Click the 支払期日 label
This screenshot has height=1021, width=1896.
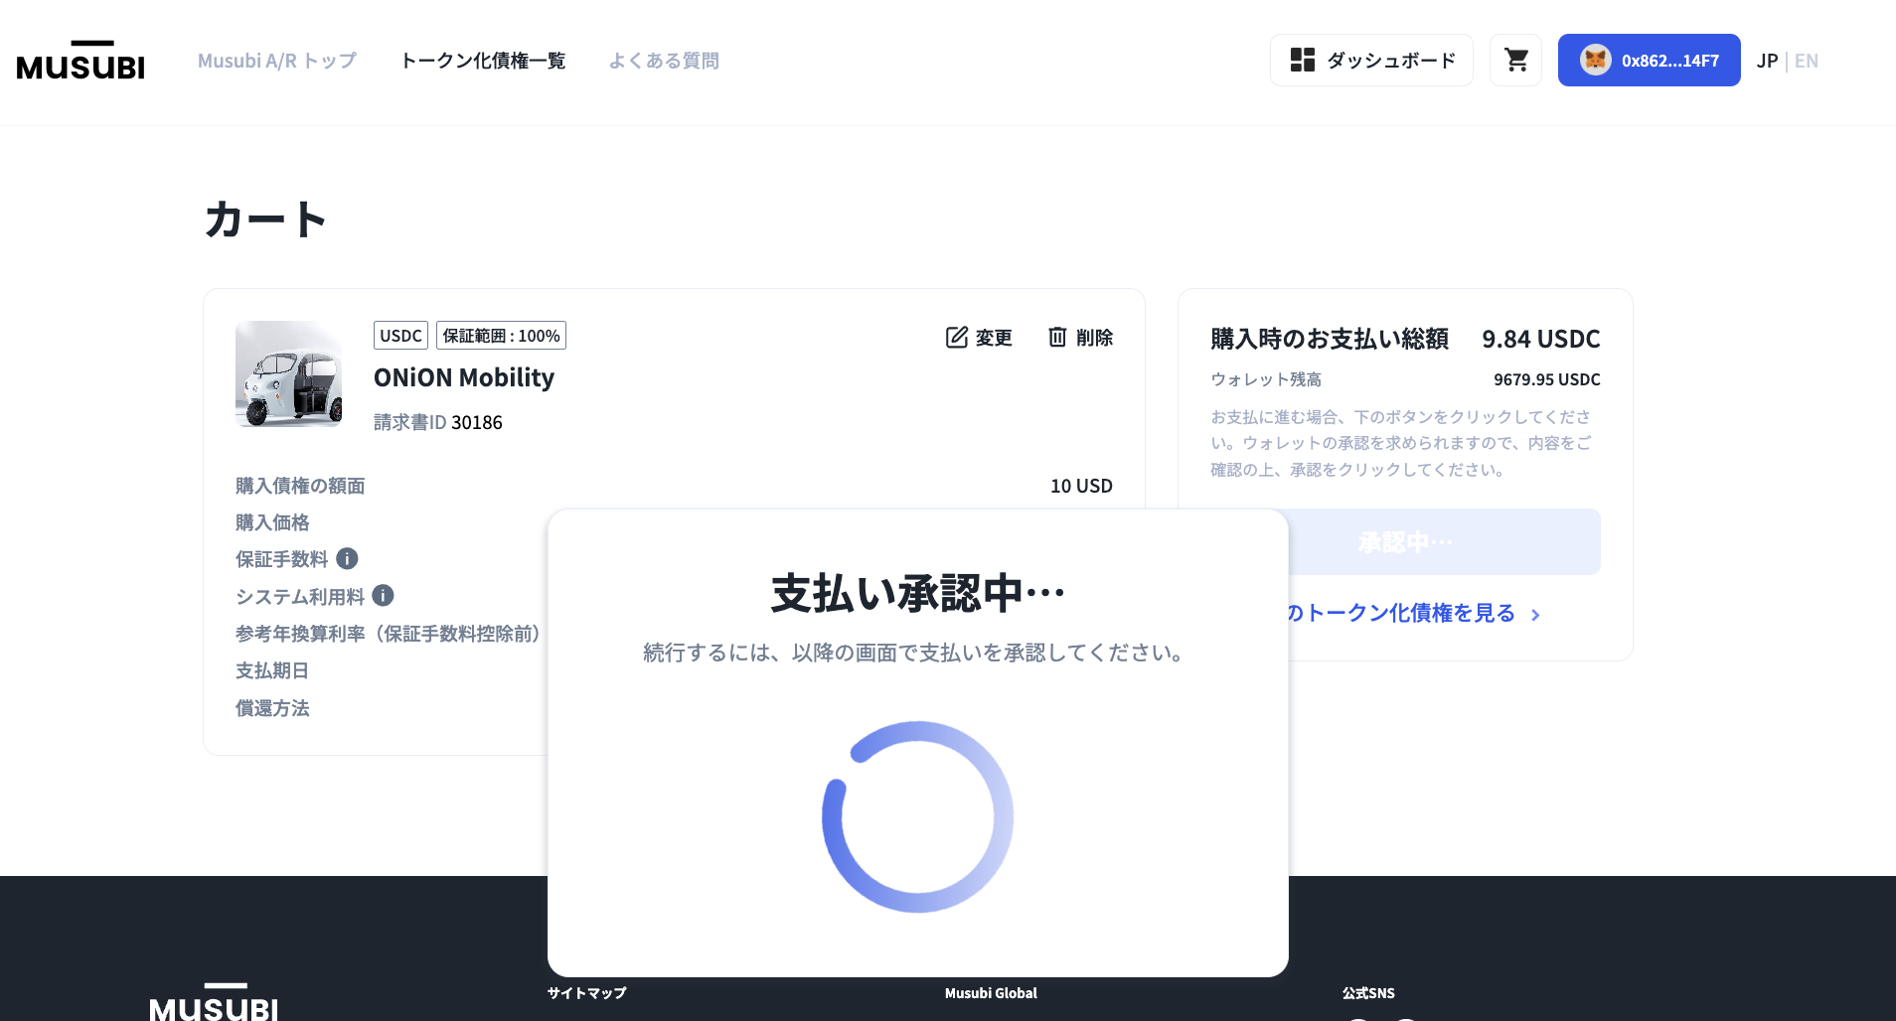[272, 670]
